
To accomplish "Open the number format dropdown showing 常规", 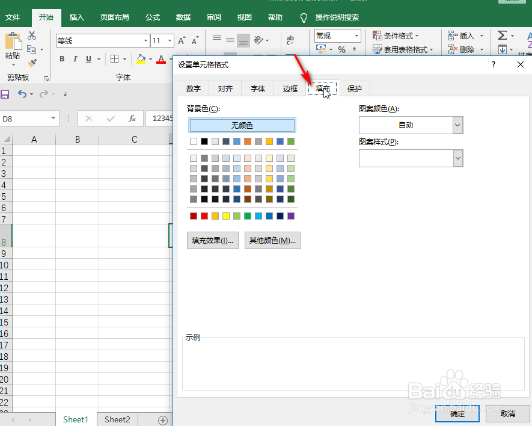I will coord(356,35).
